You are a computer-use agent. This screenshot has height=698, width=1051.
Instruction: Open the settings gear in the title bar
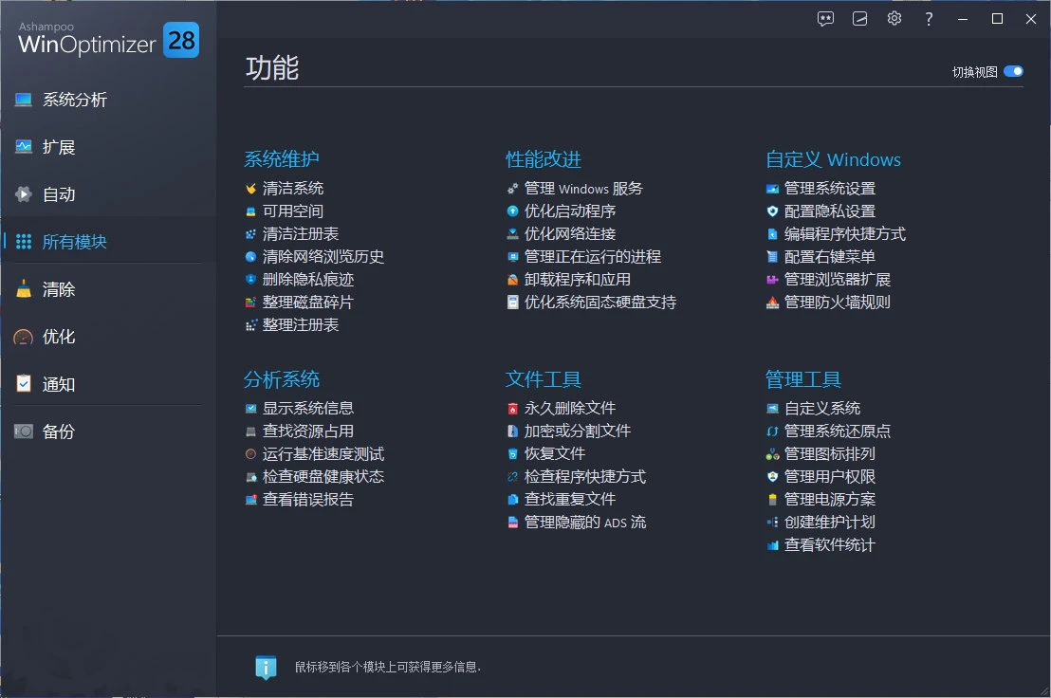click(894, 18)
